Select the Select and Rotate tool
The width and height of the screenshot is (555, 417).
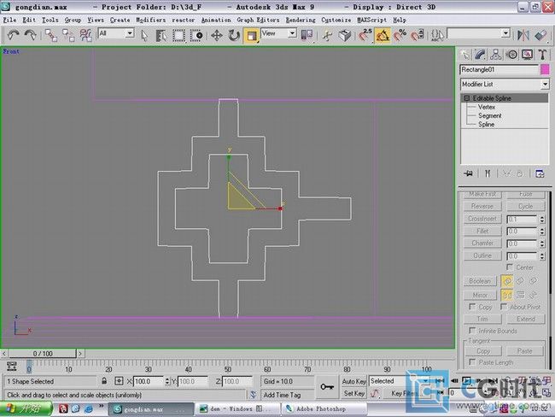pyautogui.click(x=234, y=35)
